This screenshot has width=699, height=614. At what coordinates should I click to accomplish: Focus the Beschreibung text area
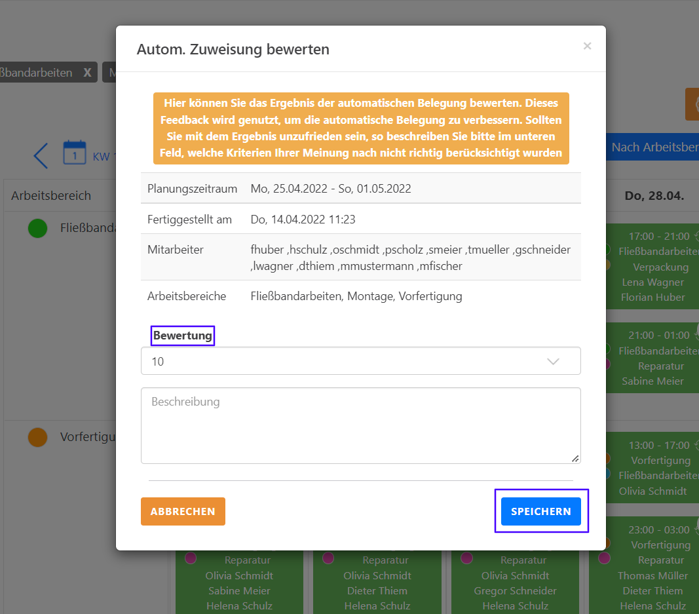pos(360,425)
